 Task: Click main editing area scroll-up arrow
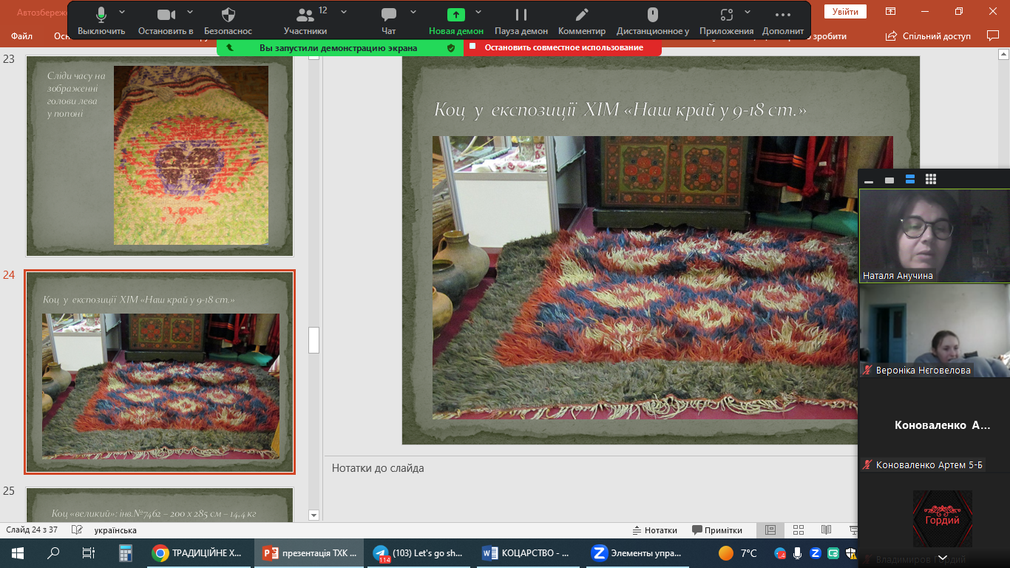(x=1004, y=55)
